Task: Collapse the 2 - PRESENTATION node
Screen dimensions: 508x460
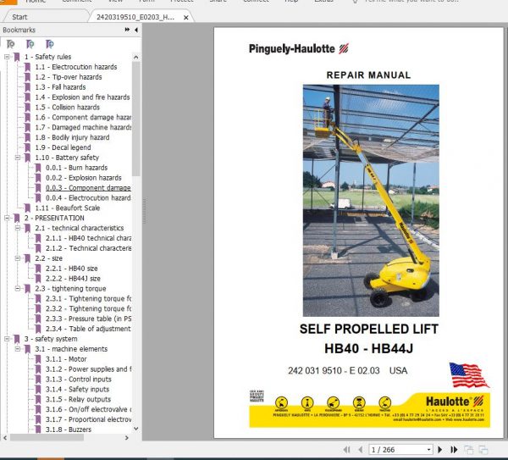Action: tap(7, 218)
